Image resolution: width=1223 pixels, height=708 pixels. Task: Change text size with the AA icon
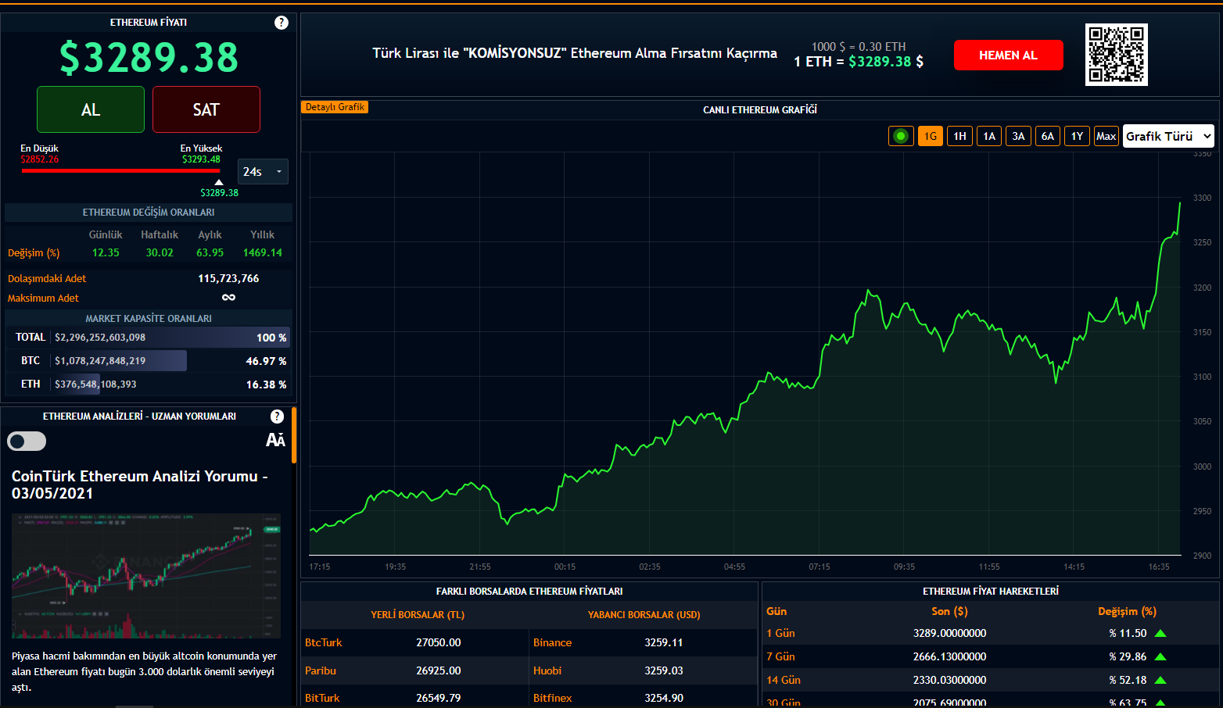click(275, 441)
